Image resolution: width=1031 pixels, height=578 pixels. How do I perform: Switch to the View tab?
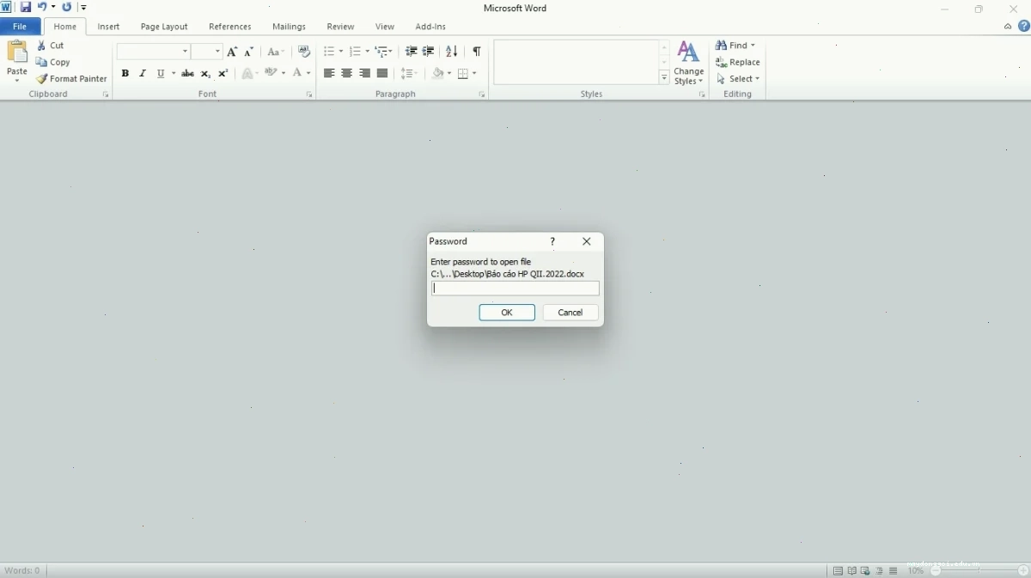click(385, 27)
